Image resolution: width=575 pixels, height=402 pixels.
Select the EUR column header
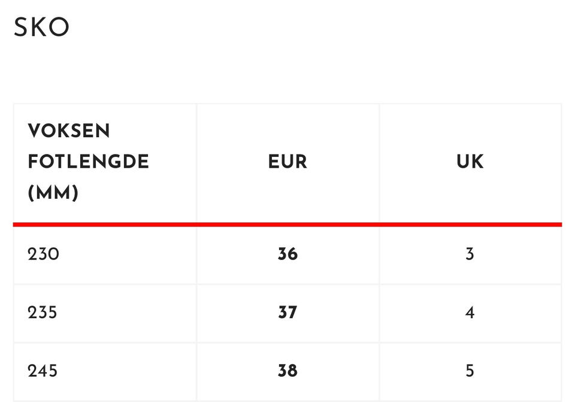click(287, 162)
